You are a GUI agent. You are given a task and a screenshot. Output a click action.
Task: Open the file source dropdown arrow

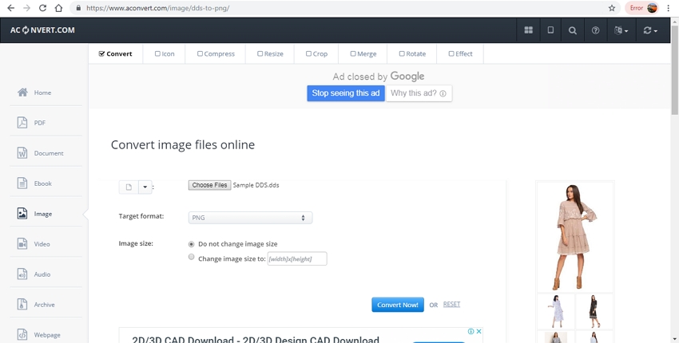(x=145, y=187)
